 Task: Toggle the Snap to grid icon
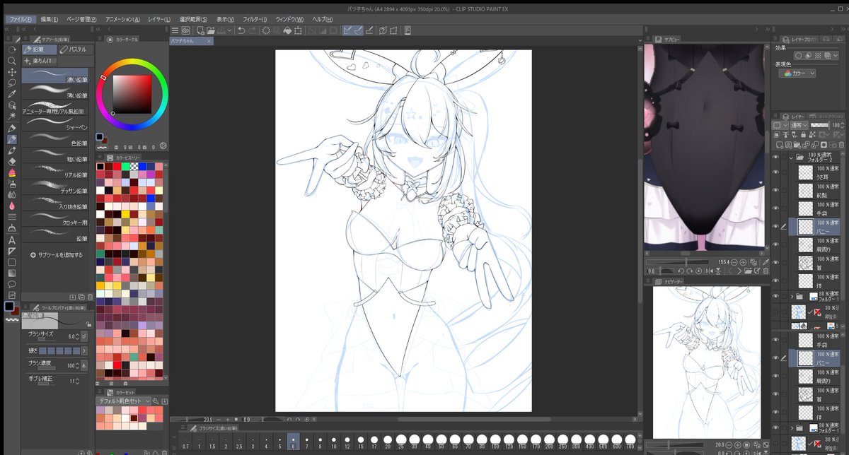click(x=369, y=31)
